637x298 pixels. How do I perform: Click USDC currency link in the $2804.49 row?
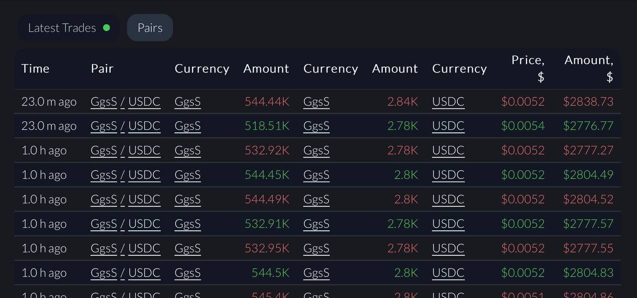448,175
